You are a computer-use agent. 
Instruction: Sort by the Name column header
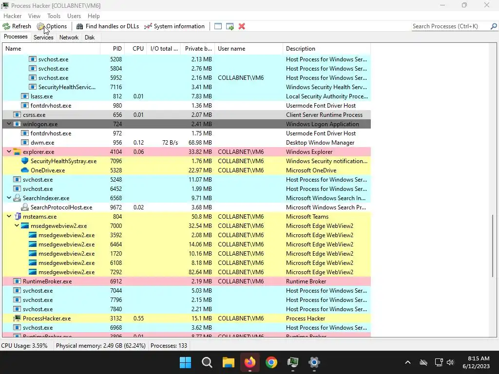(x=51, y=49)
